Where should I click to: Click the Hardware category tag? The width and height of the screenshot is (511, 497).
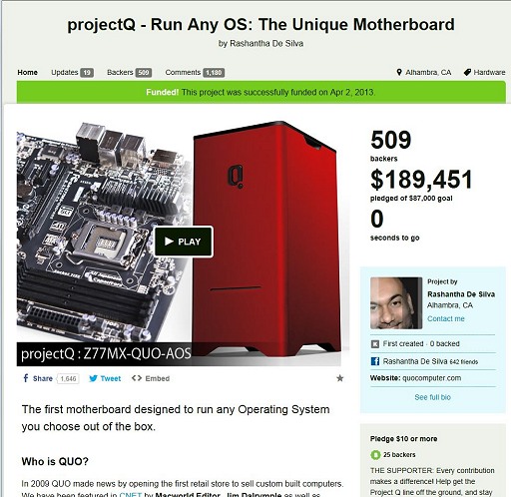pos(484,72)
